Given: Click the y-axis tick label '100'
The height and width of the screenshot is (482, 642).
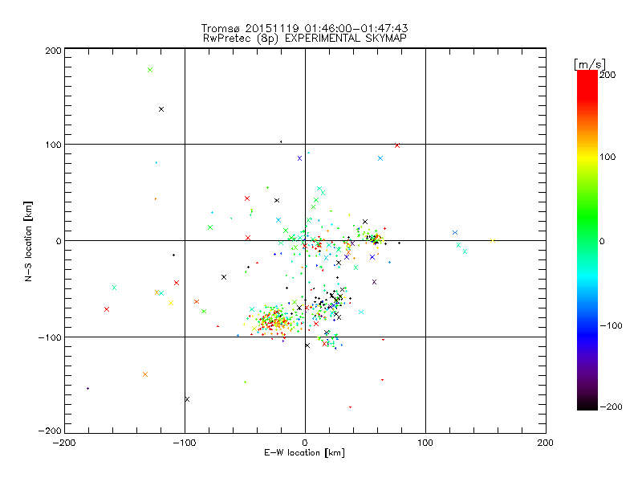Looking at the screenshot, I should pyautogui.click(x=53, y=145).
